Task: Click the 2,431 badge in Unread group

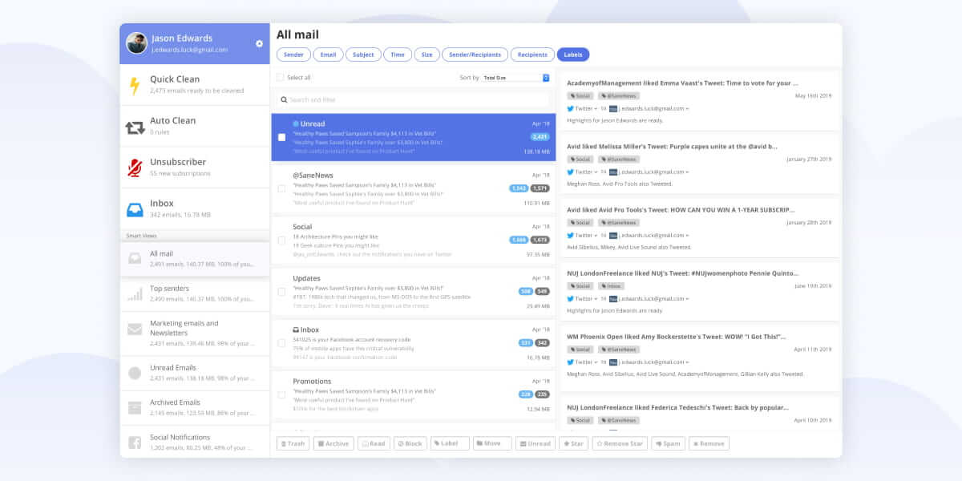Action: [x=540, y=137]
